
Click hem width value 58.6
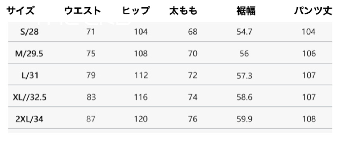point(244,97)
